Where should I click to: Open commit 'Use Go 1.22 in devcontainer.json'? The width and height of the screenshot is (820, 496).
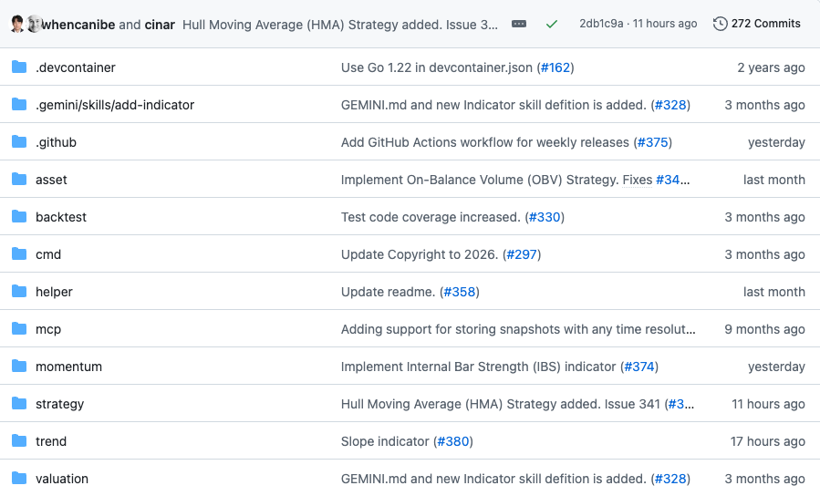click(x=437, y=67)
